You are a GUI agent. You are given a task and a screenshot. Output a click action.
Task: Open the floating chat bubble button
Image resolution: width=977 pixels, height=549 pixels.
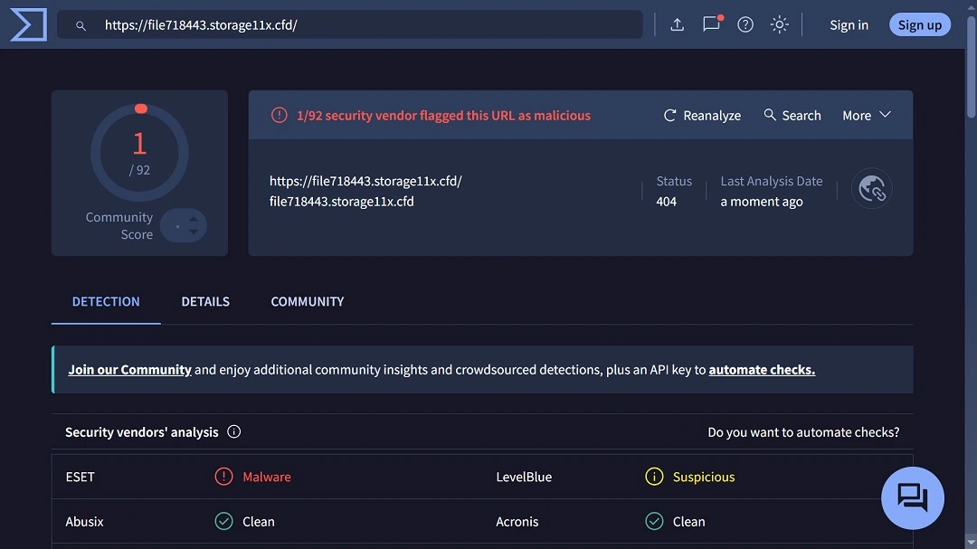pos(912,498)
